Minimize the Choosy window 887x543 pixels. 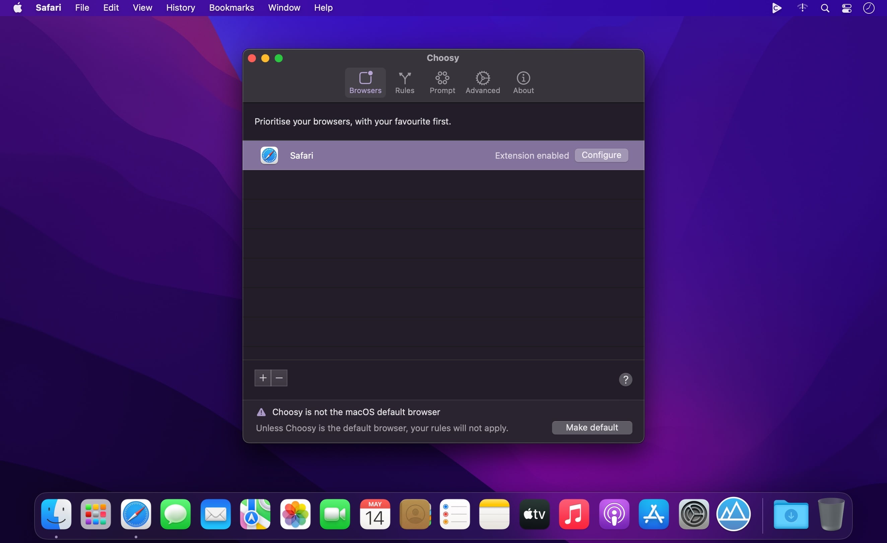click(x=265, y=58)
